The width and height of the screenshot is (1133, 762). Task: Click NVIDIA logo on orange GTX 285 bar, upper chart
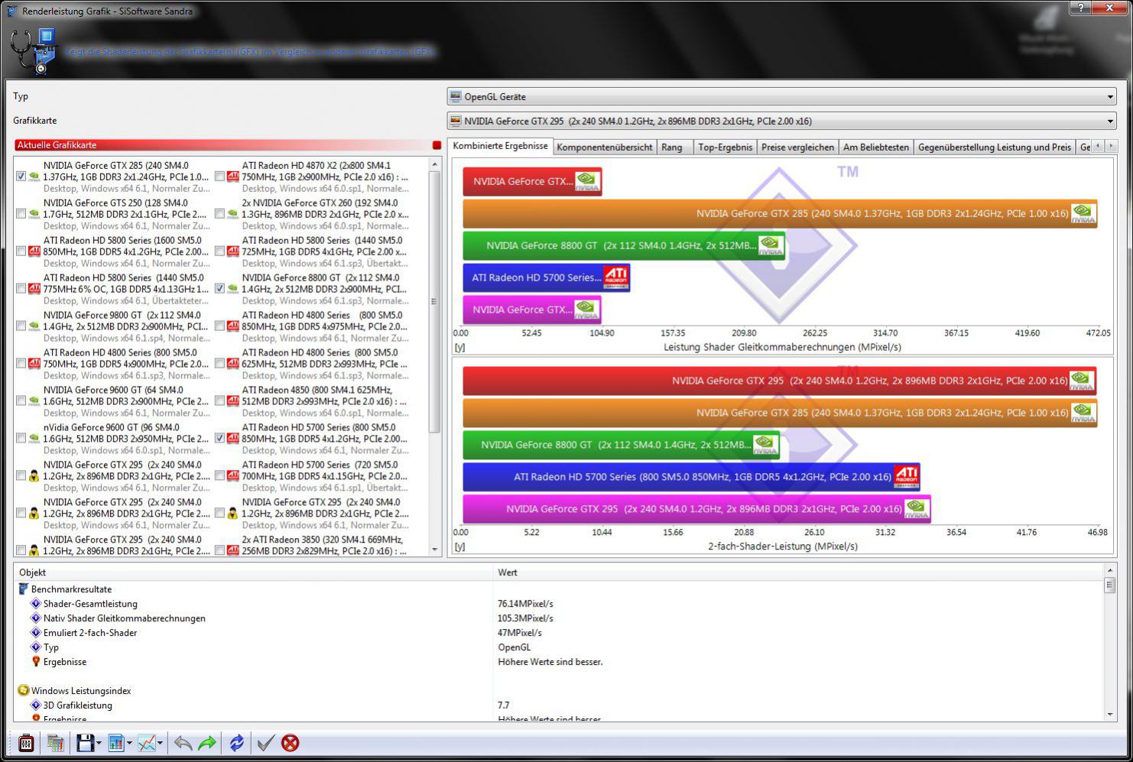[x=1083, y=213]
